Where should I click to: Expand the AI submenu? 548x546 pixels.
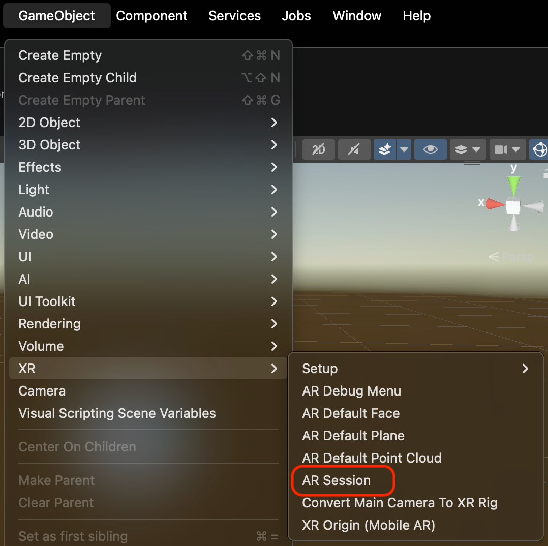tap(148, 279)
